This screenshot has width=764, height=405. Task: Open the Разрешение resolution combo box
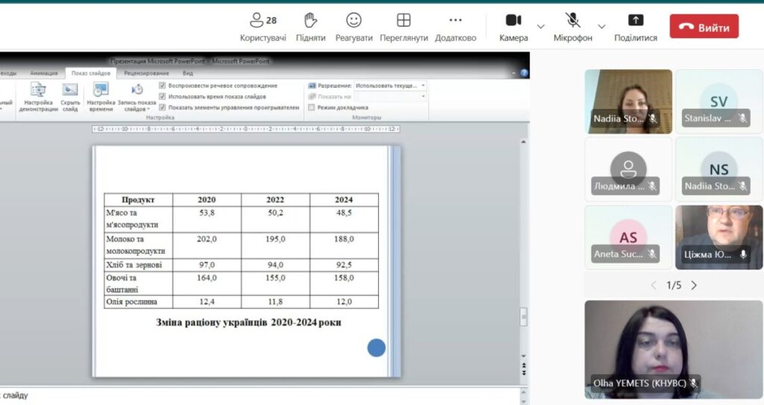pyautogui.click(x=390, y=86)
